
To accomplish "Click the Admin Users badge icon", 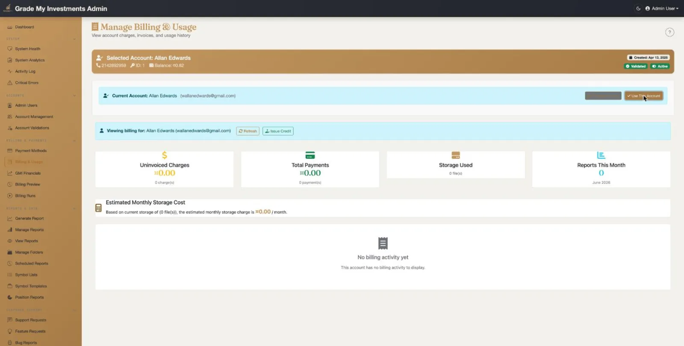I will (10, 105).
